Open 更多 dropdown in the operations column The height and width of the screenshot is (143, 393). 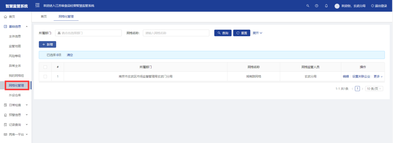point(378,76)
